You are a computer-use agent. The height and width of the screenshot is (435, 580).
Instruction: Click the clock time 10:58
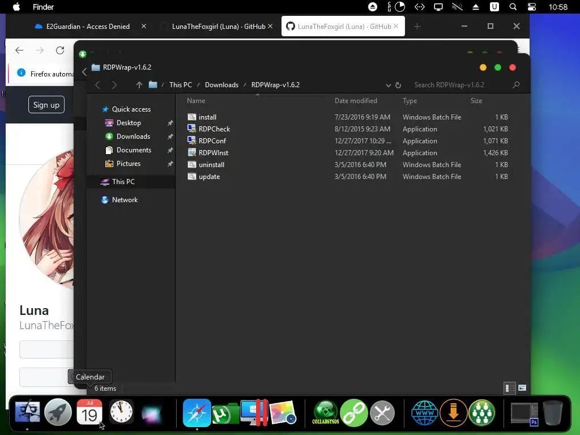pos(558,7)
